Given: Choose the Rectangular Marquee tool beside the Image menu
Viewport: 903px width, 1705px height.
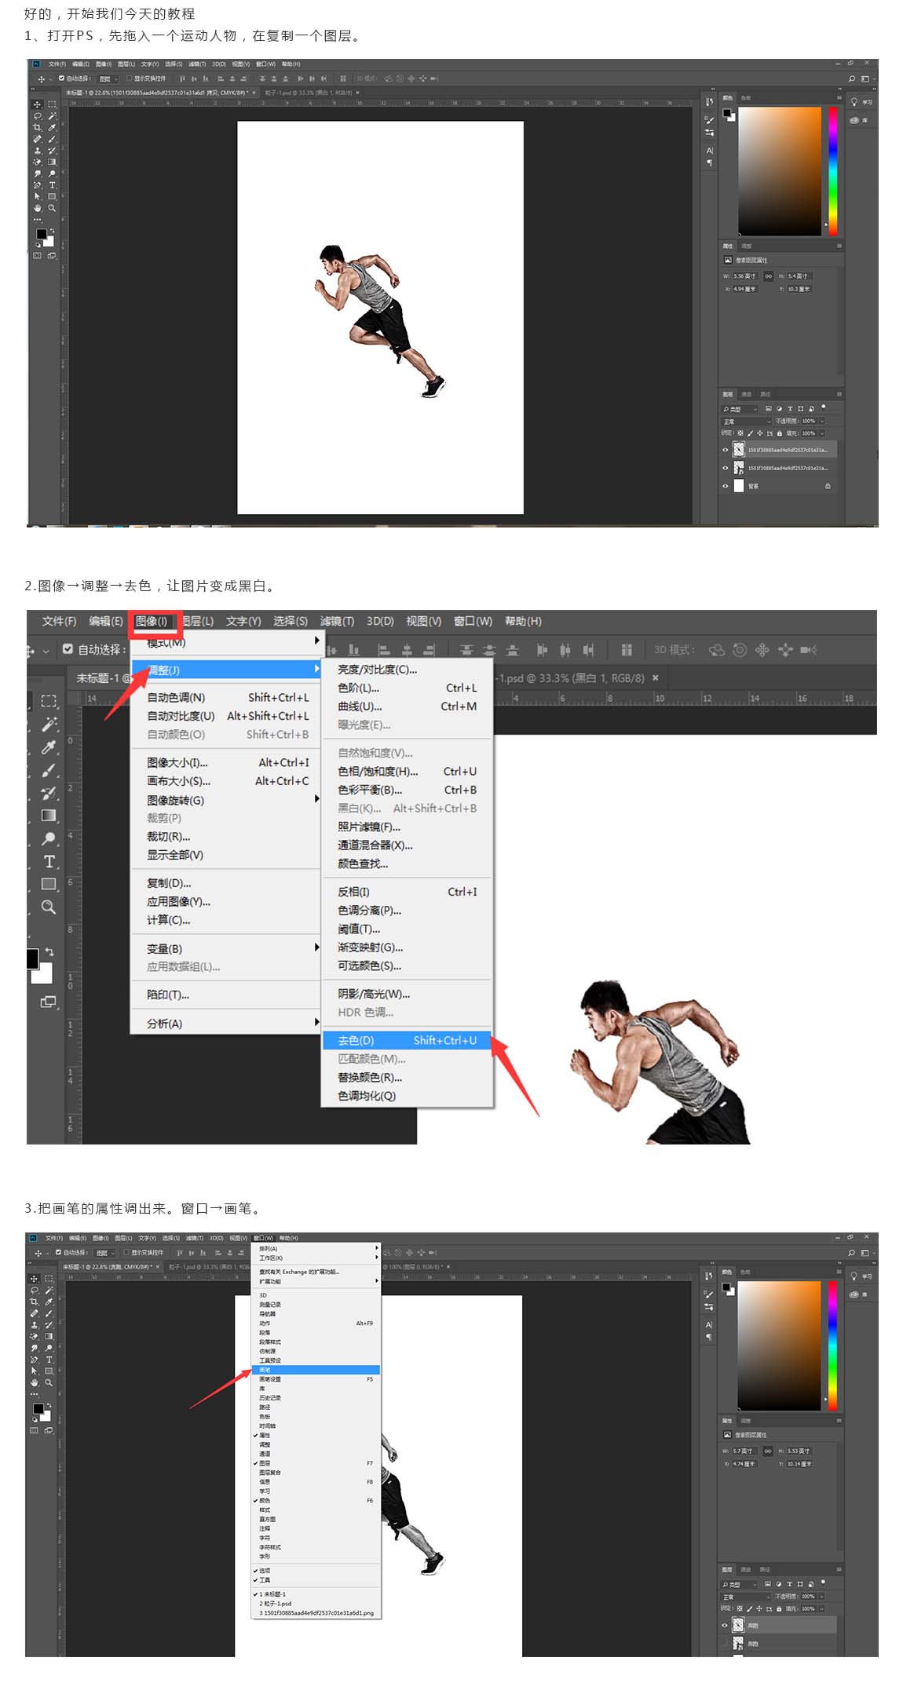Looking at the screenshot, I should coord(49,700).
